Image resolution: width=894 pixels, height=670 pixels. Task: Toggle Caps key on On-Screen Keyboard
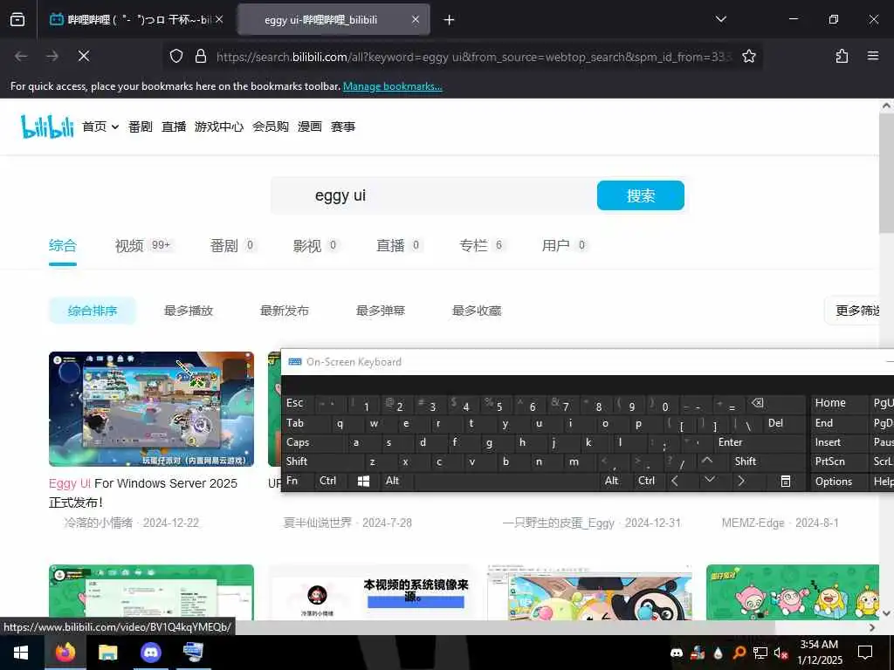(x=298, y=442)
